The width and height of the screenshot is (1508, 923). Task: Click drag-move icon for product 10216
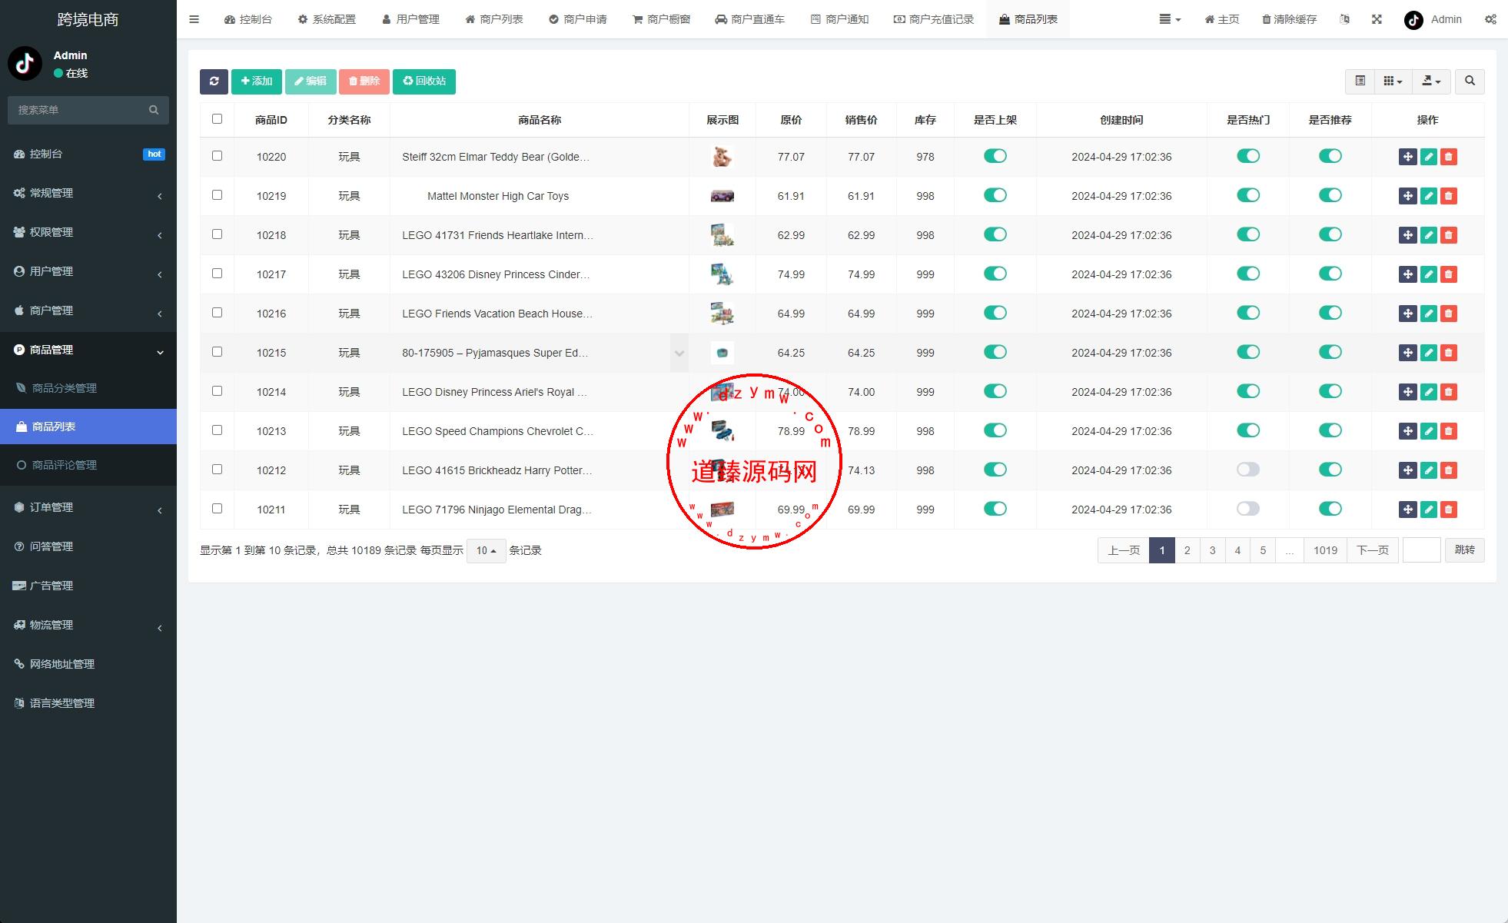click(x=1407, y=314)
